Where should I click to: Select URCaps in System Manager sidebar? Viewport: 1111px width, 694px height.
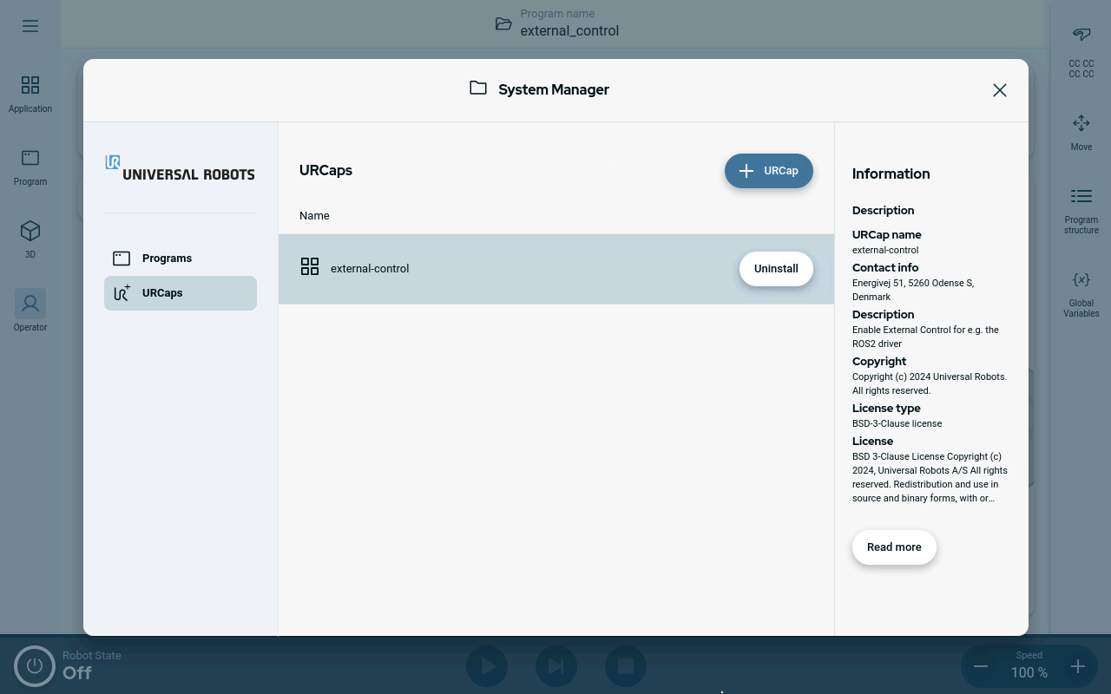[181, 293]
